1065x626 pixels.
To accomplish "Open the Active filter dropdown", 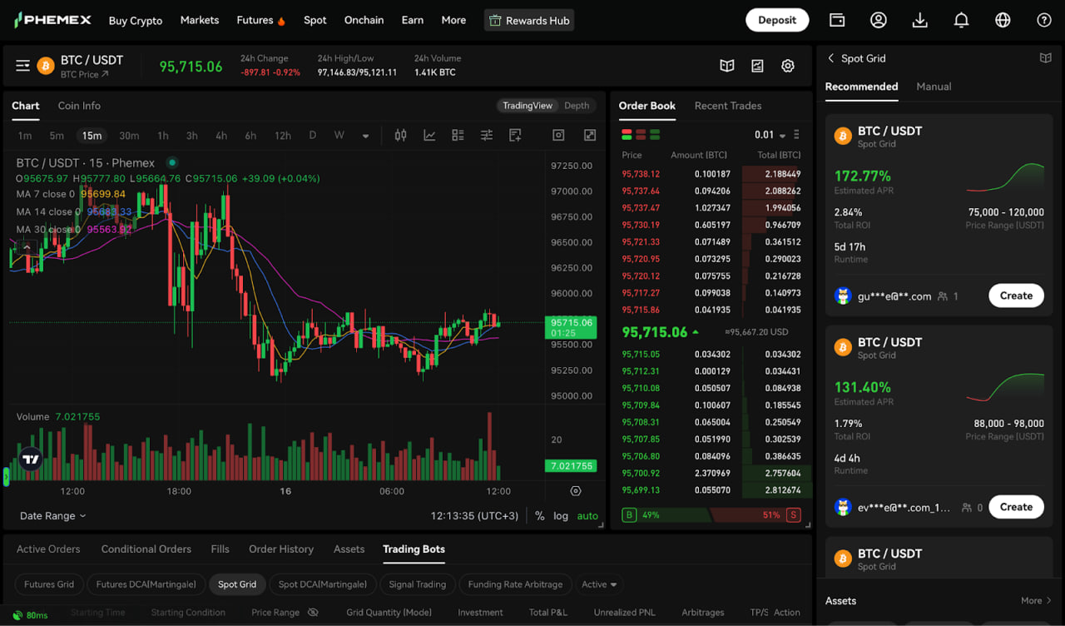I will click(599, 584).
